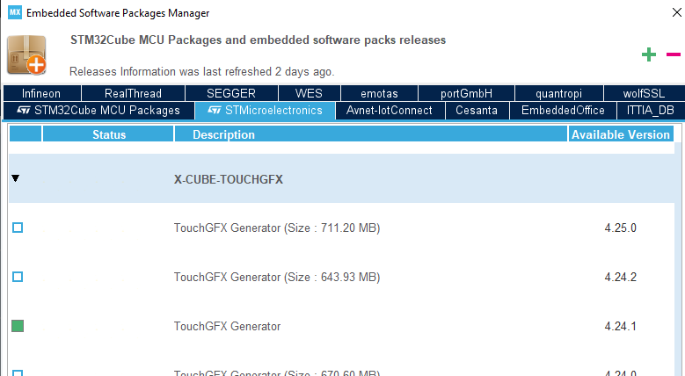
Task: Switch to STM32Cube MCU Packages tab
Action: (x=98, y=111)
